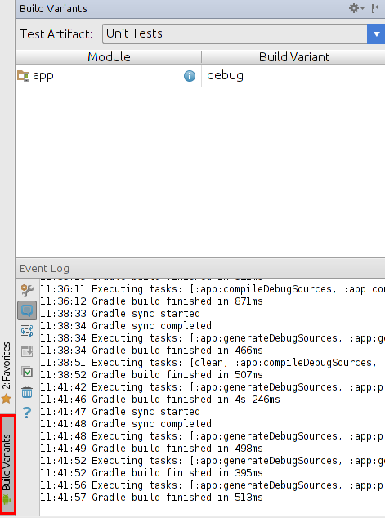This screenshot has height=518, width=385.
Task: Select the app module row
Action: 200,76
